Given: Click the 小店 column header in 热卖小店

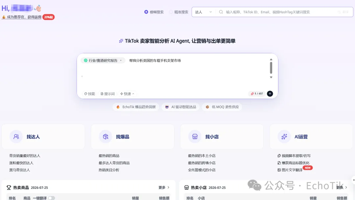Looking at the screenshot, I should coord(201,198).
